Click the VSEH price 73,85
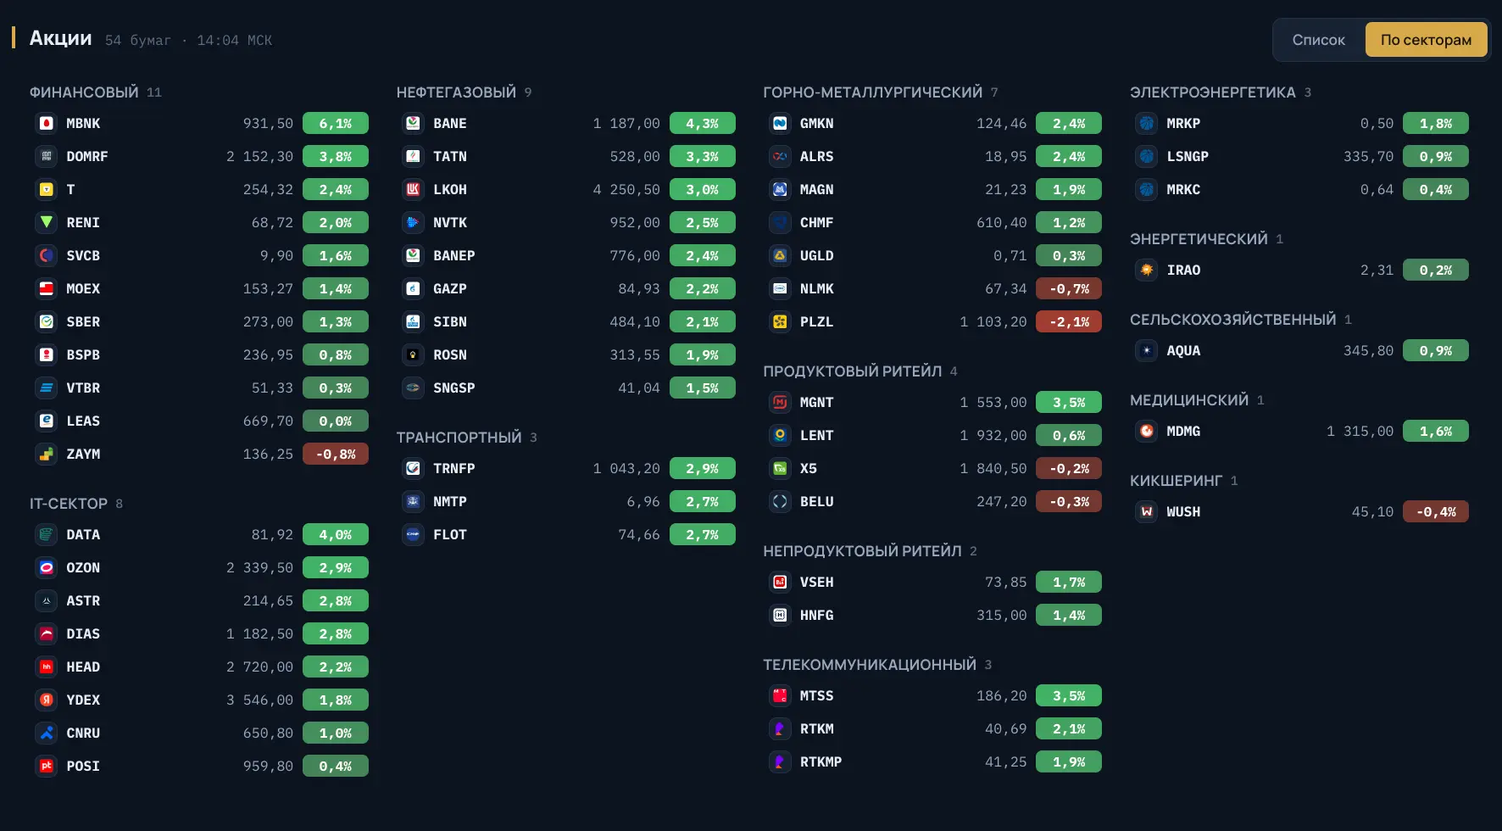1502x831 pixels. pos(1006,583)
